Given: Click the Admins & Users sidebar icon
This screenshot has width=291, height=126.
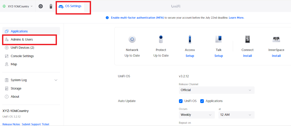Looking at the screenshot, I should coord(7,40).
